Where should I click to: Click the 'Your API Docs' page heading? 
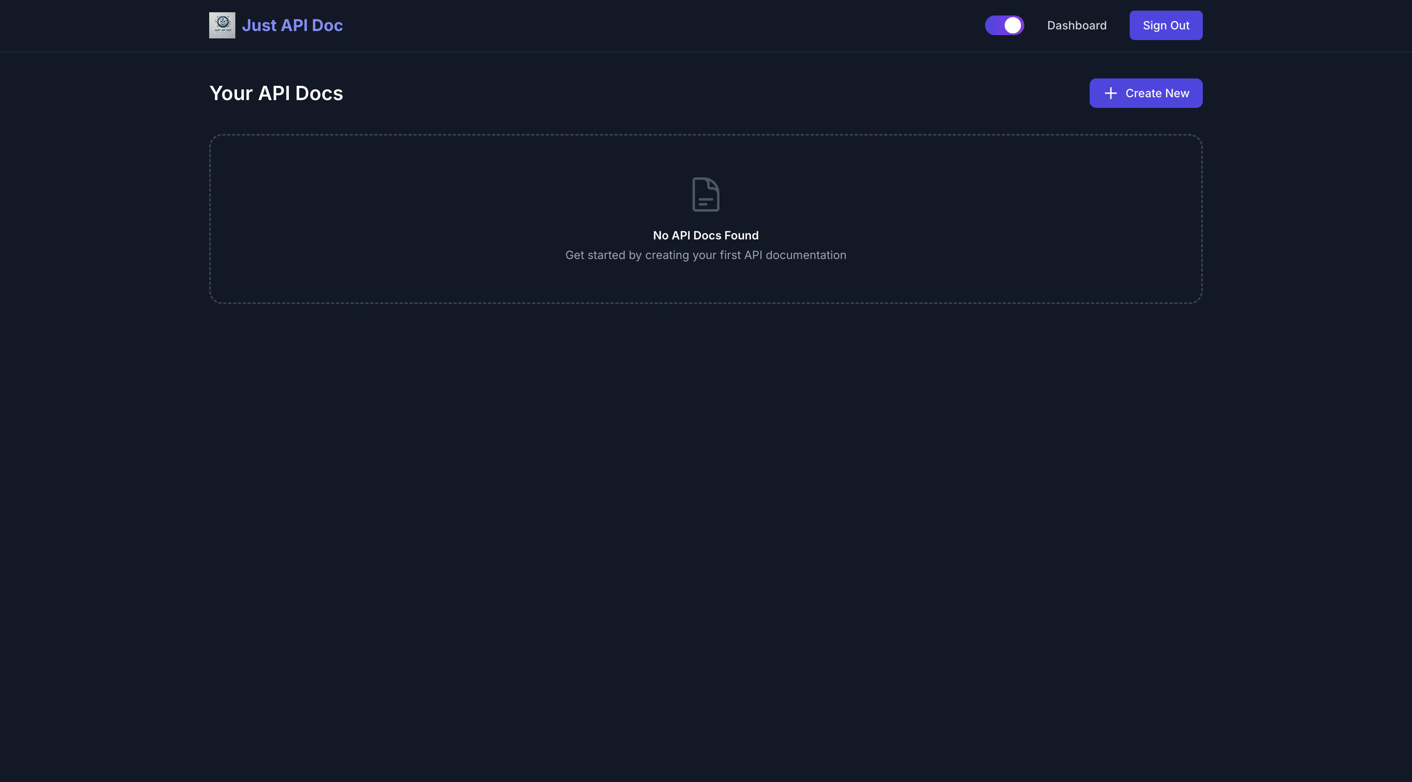click(276, 93)
